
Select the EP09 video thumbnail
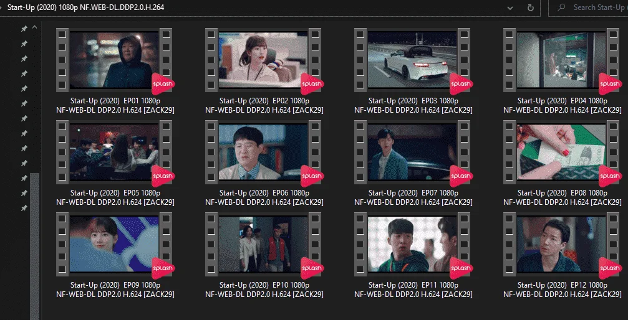114,244
